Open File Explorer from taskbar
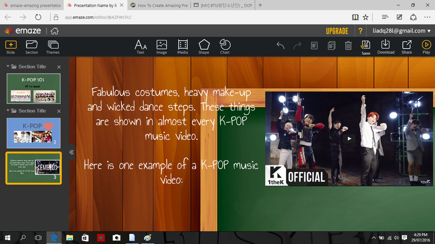 [x=70, y=238]
